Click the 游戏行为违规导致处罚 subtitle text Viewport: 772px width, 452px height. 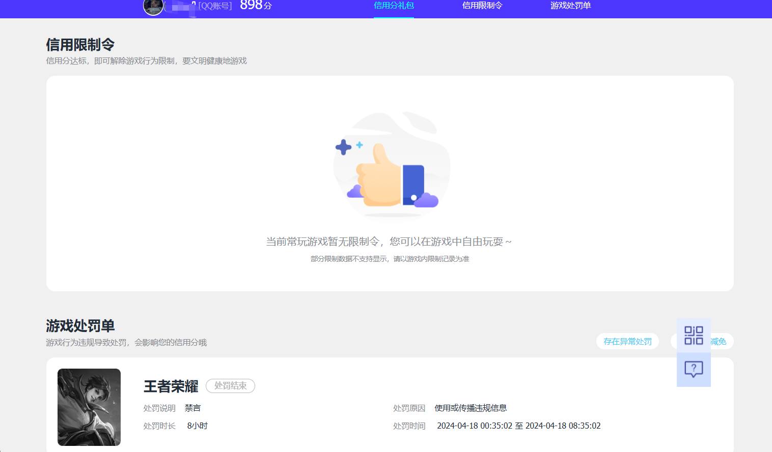[126, 343]
